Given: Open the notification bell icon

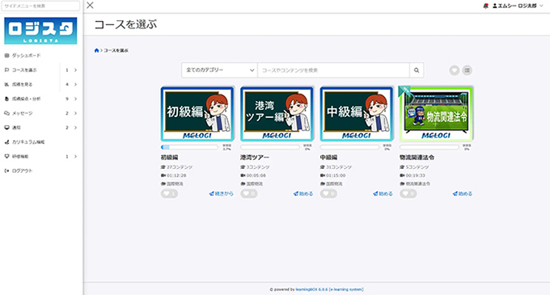Looking at the screenshot, I should click(x=486, y=6).
